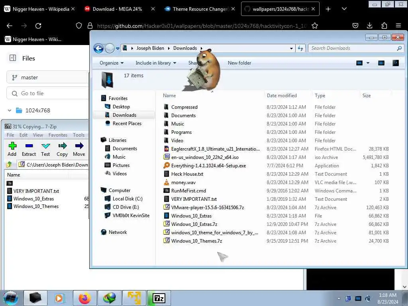Click the Change your view icon

click(359, 63)
